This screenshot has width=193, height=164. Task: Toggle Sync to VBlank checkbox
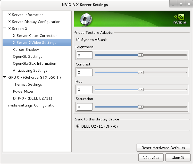coord(78,39)
